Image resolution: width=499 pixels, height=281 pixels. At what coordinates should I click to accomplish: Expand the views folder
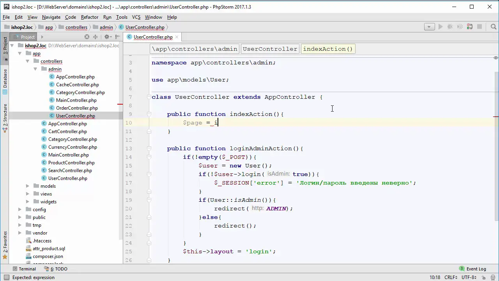coord(28,194)
